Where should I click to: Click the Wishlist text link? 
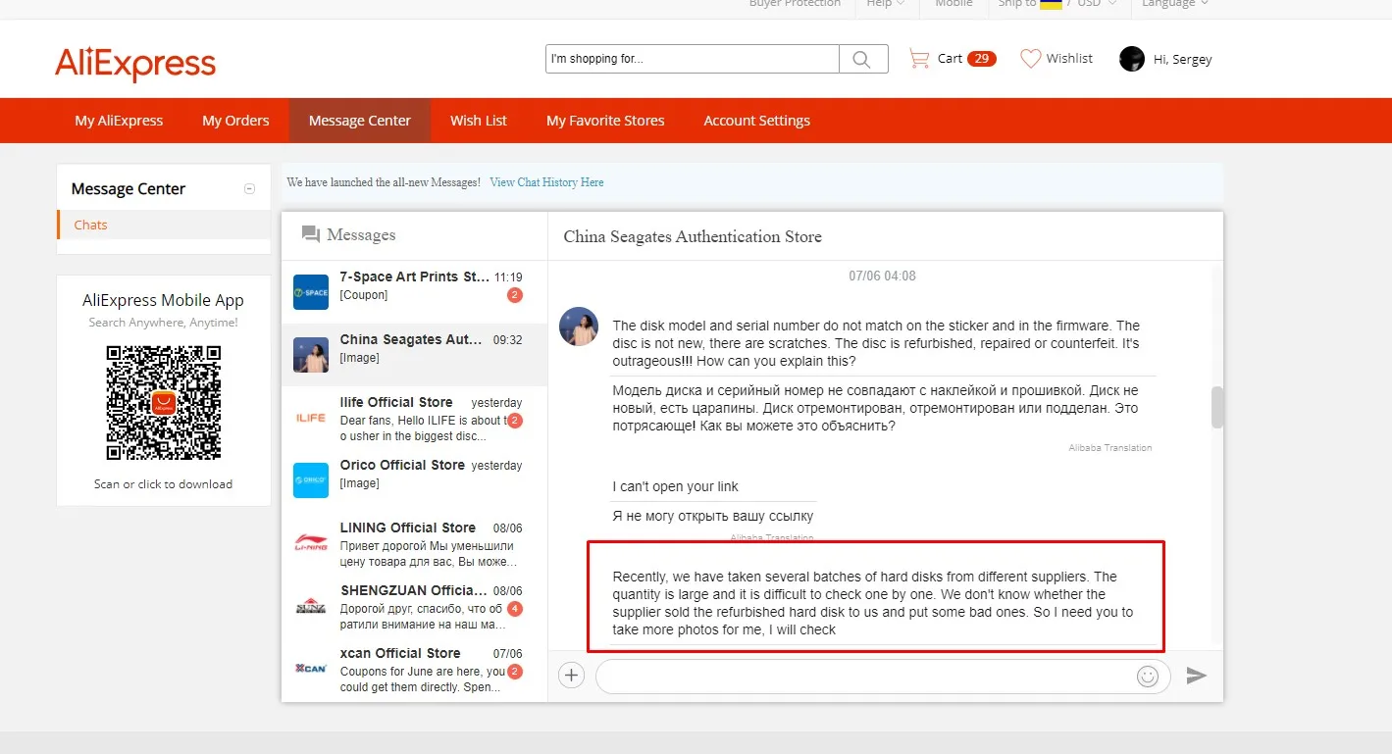1069,59
